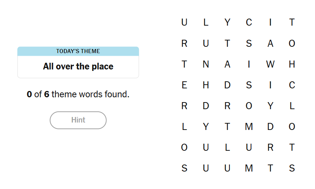Select the letter W in the grid
Image resolution: width=315 pixels, height=189 pixels.
point(270,64)
